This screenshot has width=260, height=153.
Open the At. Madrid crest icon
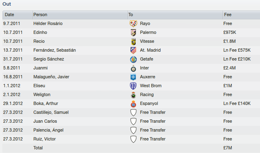[133, 50]
